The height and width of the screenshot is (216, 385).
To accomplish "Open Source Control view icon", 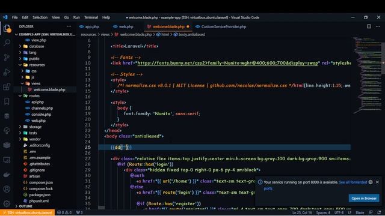I will tap(7, 58).
